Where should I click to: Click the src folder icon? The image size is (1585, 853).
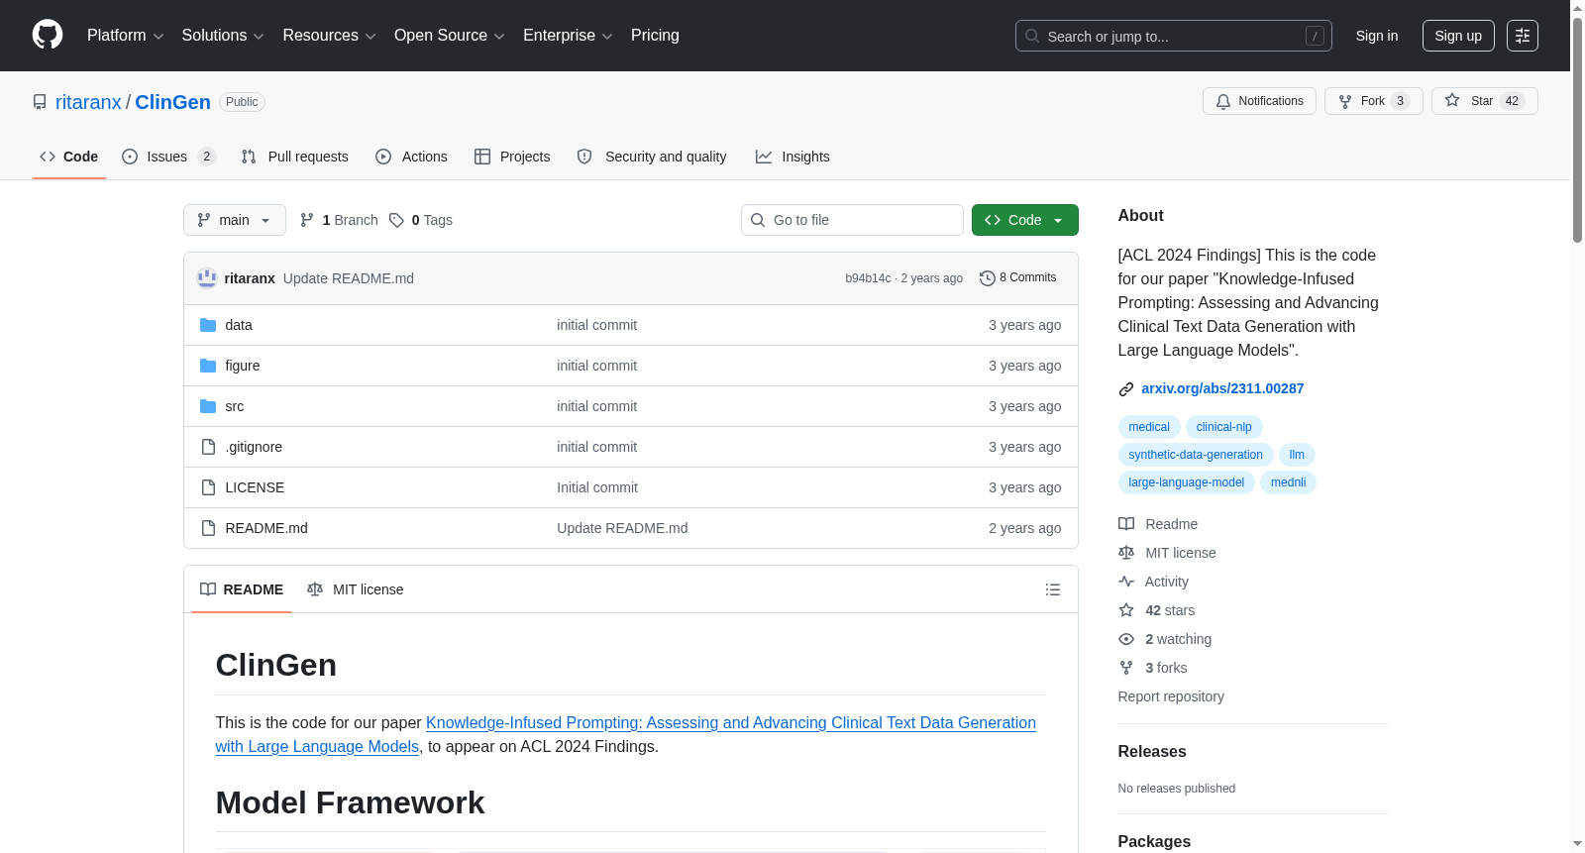tap(208, 406)
